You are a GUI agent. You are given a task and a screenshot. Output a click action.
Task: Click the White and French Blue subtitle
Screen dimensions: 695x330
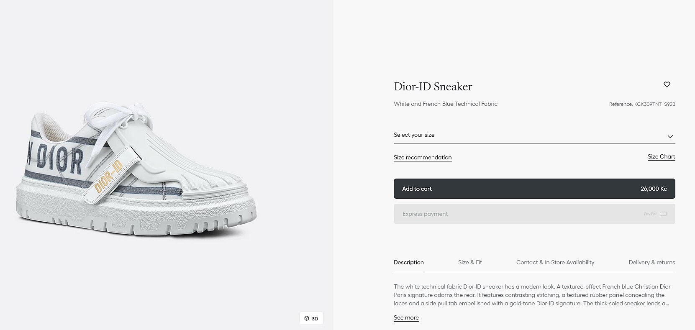[445, 104]
